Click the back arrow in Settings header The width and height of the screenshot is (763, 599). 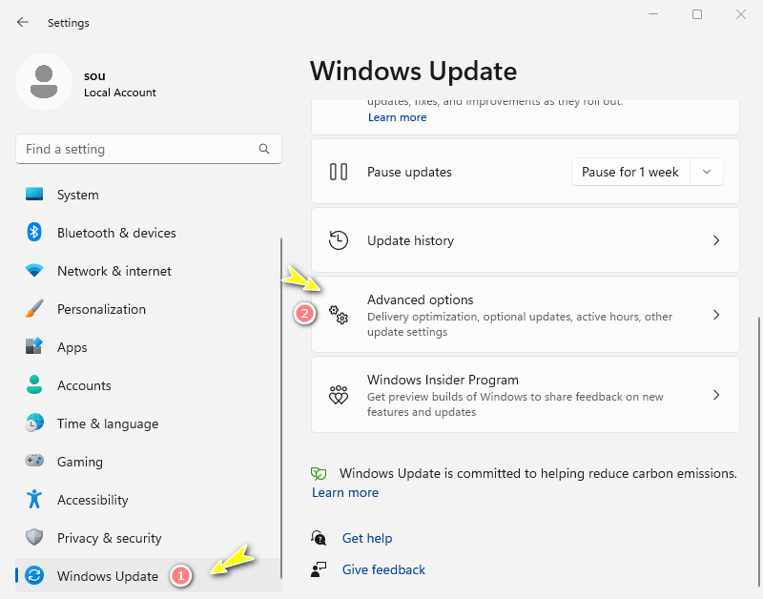[22, 22]
